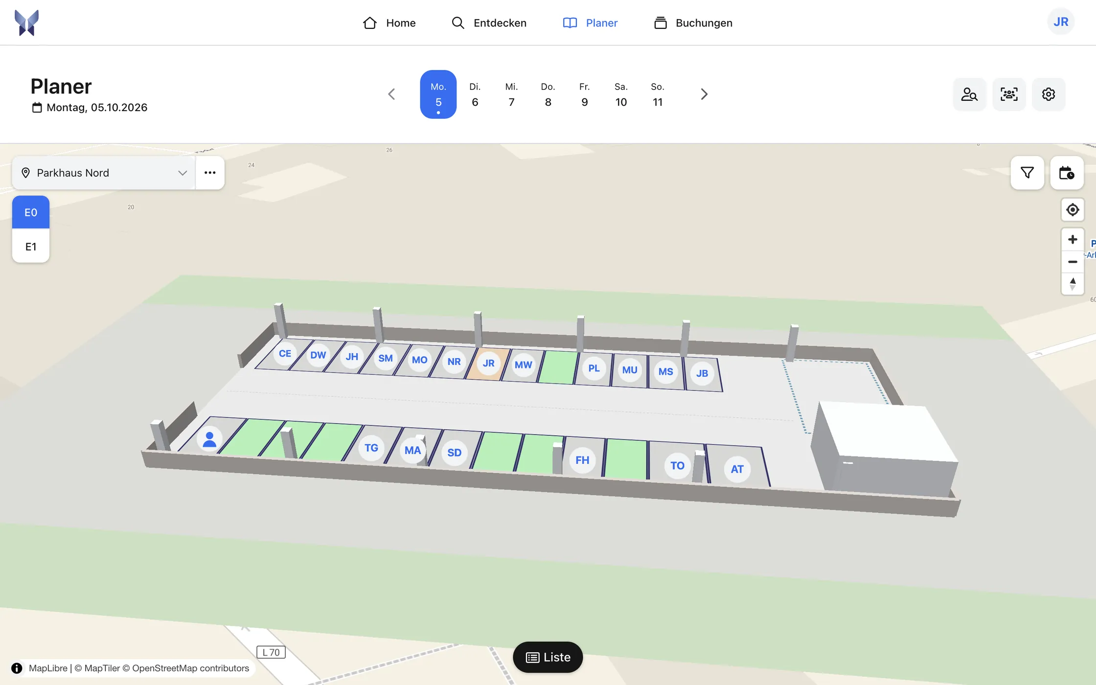
Task: Open the Buchungen tab
Action: pos(693,23)
